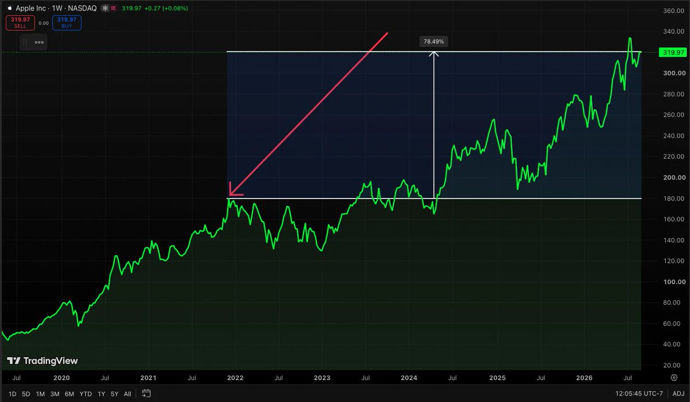Click the 2020 label on the time axis

(62, 378)
